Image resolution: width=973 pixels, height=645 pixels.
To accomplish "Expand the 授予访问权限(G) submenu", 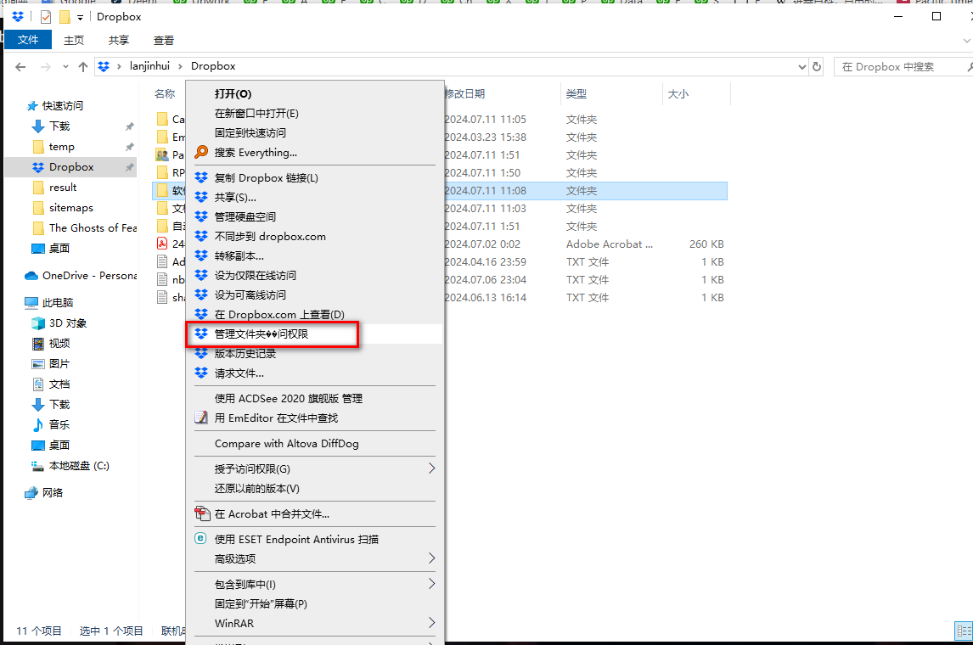I will (x=431, y=468).
